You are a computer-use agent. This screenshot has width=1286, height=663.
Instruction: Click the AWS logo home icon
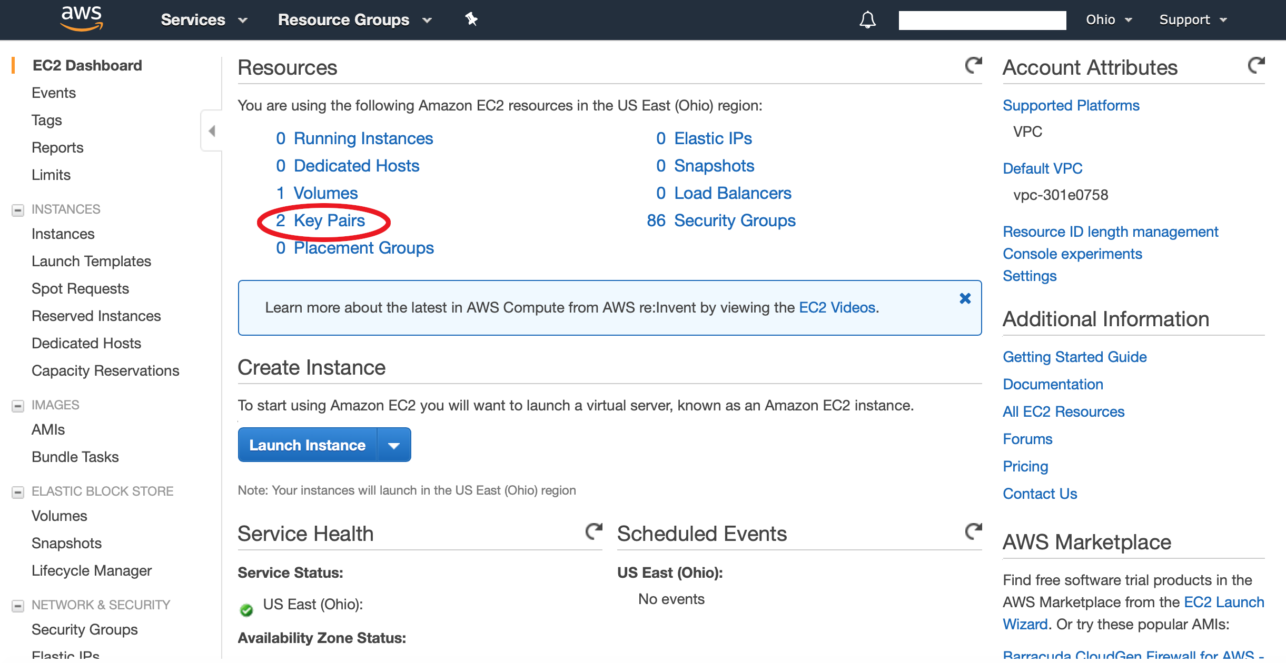click(x=81, y=19)
